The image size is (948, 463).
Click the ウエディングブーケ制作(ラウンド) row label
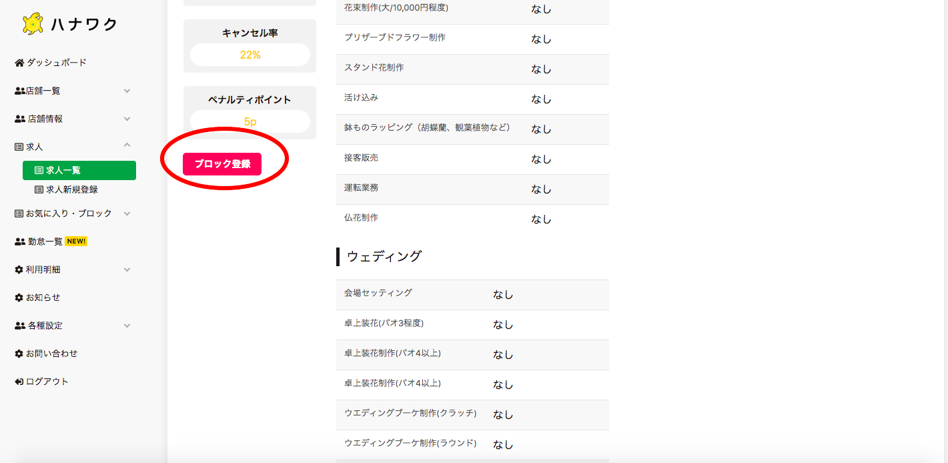tap(410, 443)
